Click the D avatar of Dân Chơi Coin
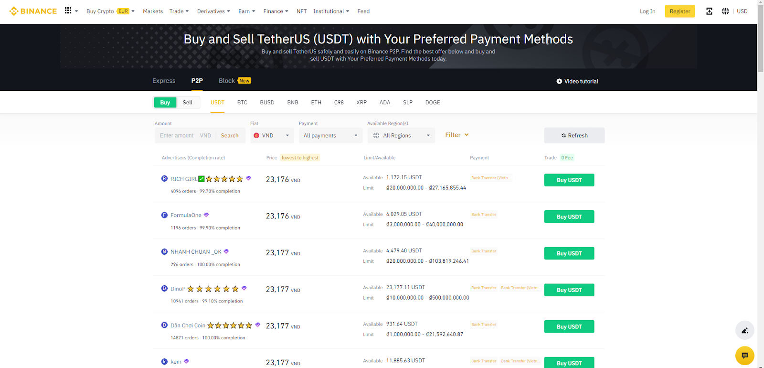This screenshot has height=368, width=764. click(164, 325)
